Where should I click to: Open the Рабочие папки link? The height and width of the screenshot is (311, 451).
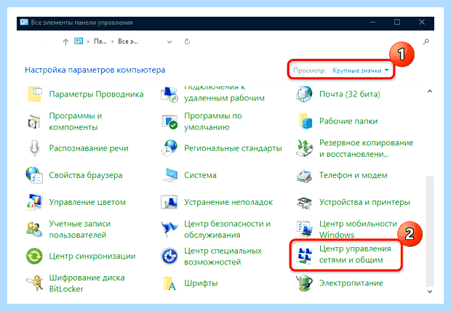[348, 121]
